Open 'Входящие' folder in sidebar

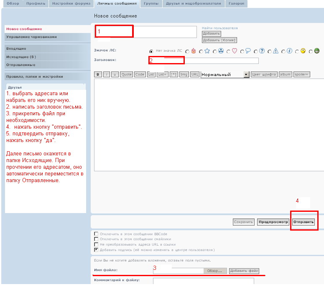(x=16, y=49)
